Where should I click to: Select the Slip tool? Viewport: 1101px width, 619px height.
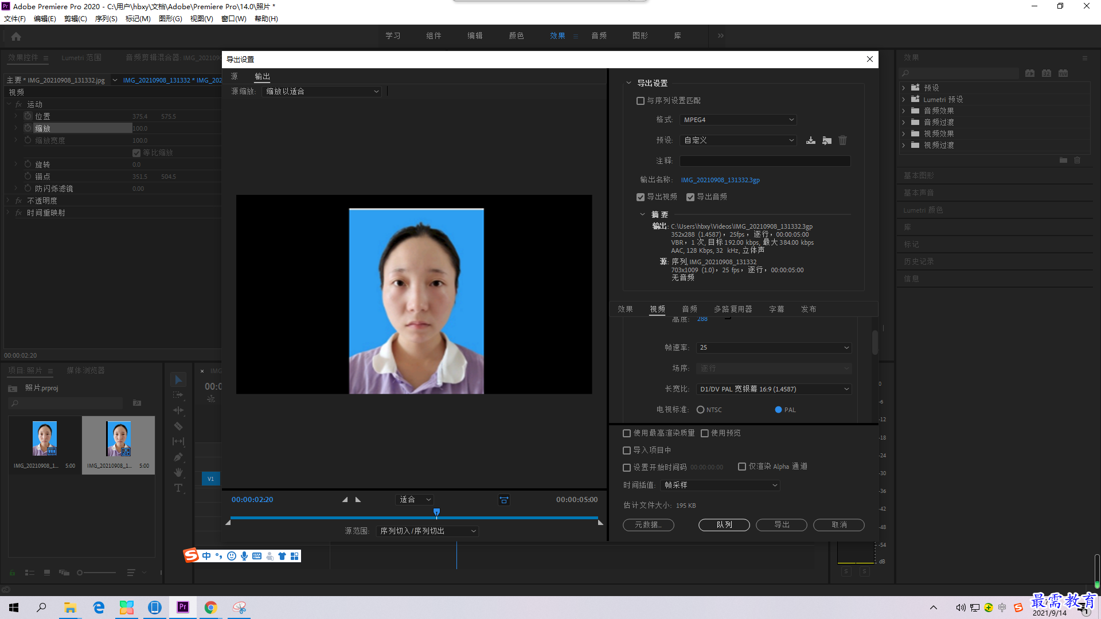coord(178,441)
